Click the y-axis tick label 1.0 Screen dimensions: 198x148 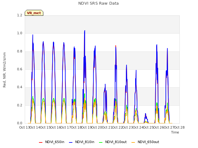pyautogui.click(x=20, y=33)
